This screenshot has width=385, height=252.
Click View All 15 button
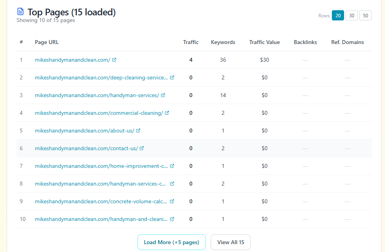[x=230, y=242]
